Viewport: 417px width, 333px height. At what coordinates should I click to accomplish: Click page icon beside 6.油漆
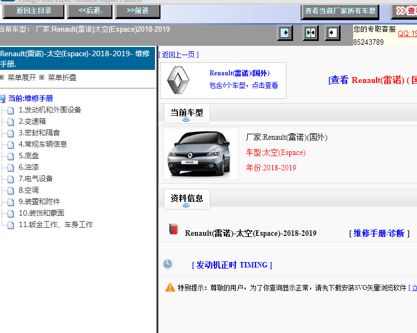tap(11, 168)
